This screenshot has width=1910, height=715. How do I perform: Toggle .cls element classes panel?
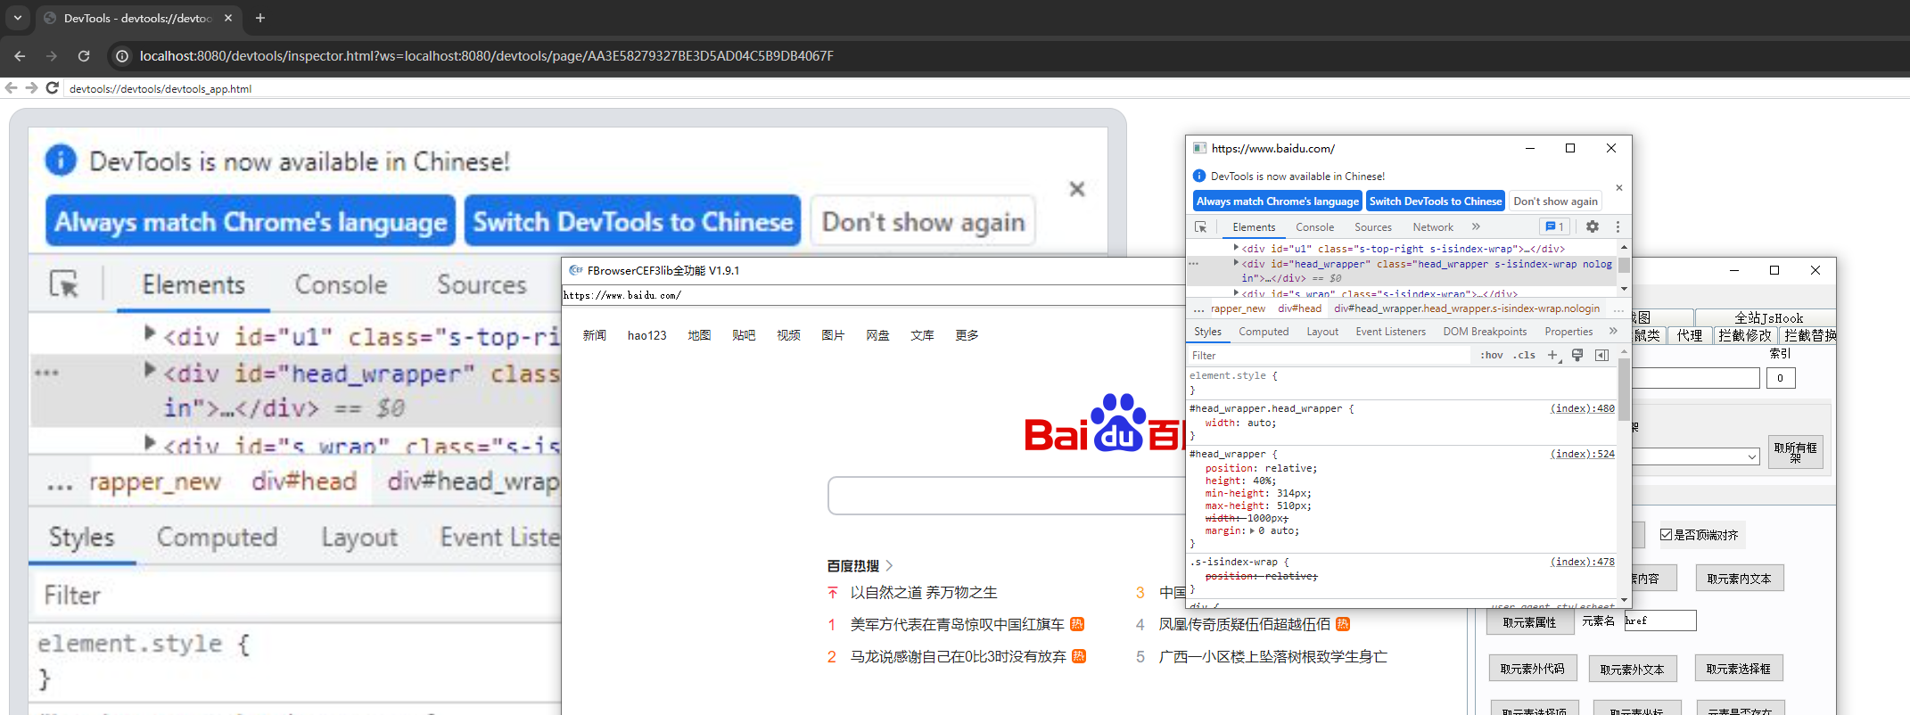(x=1525, y=355)
